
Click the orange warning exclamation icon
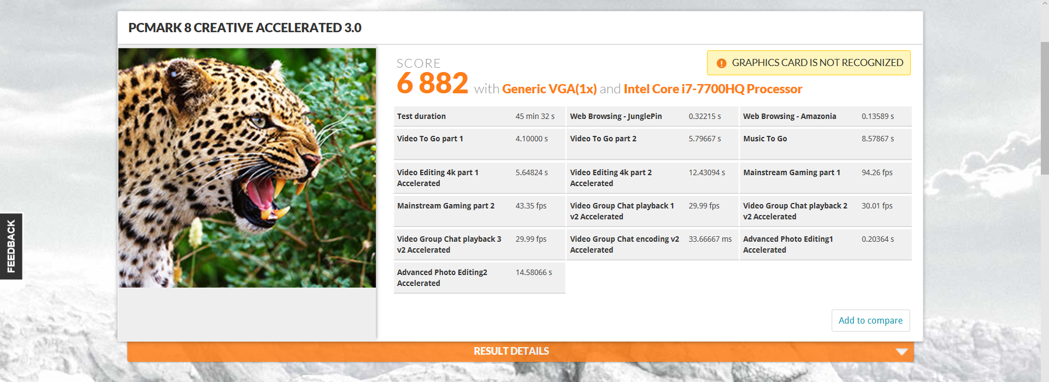point(721,63)
